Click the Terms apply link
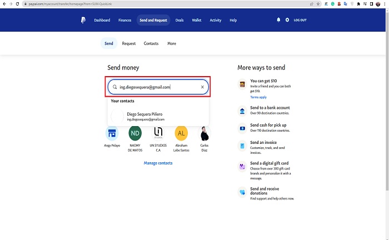The width and height of the screenshot is (389, 240). pyautogui.click(x=258, y=97)
